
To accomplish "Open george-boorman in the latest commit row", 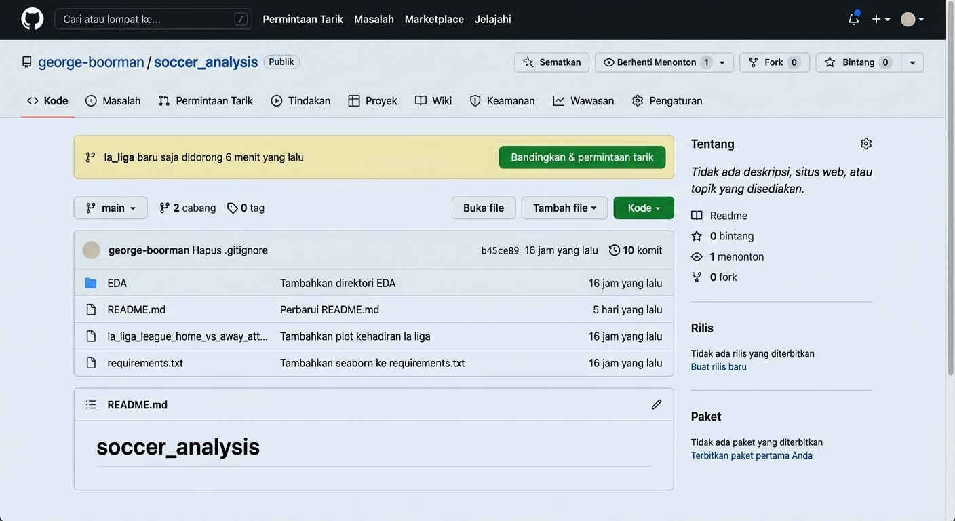I will pyautogui.click(x=149, y=250).
